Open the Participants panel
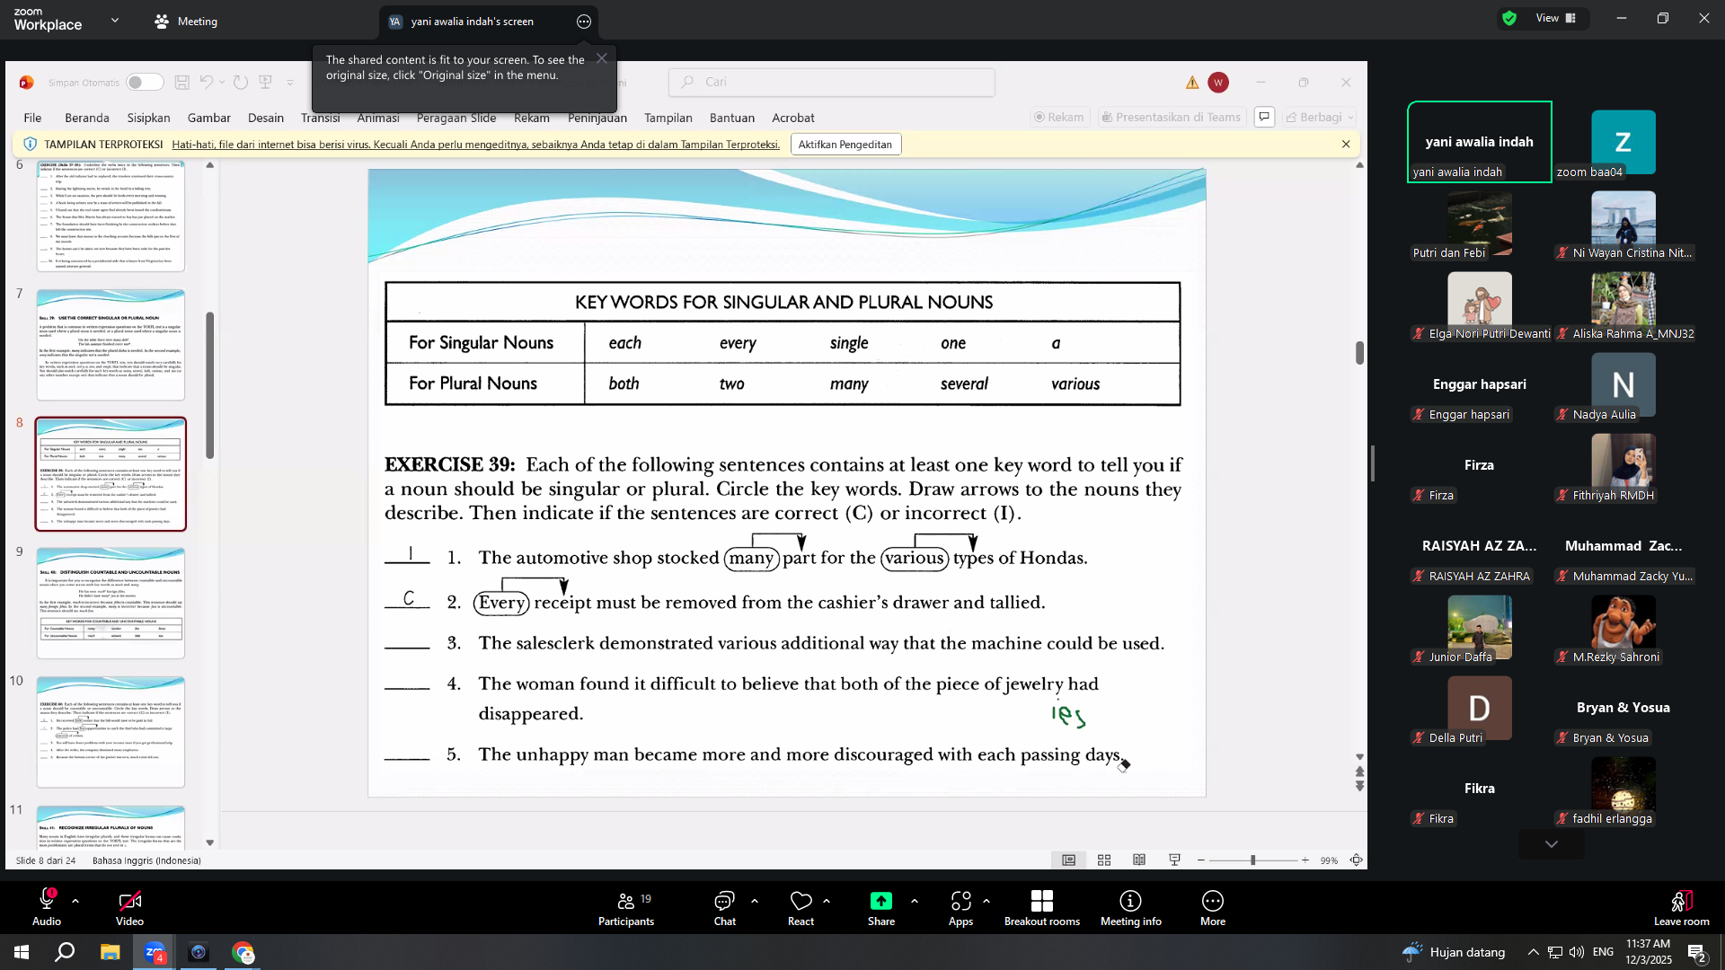 tap(626, 907)
